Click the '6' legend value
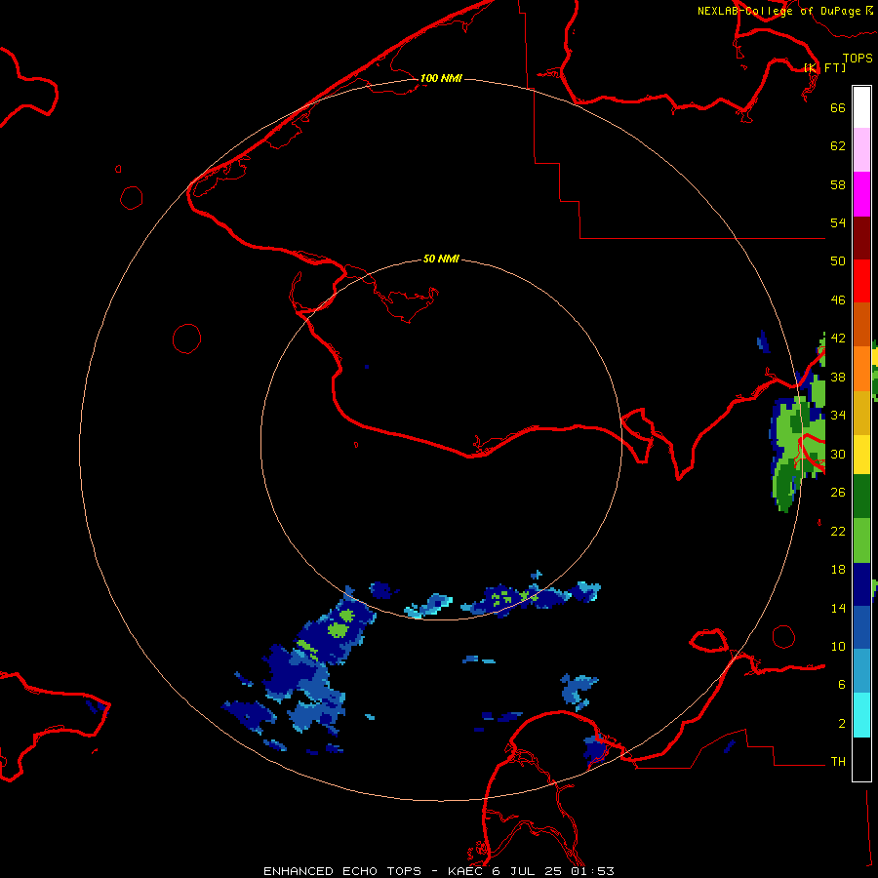Screen dimensions: 878x878 pos(842,685)
